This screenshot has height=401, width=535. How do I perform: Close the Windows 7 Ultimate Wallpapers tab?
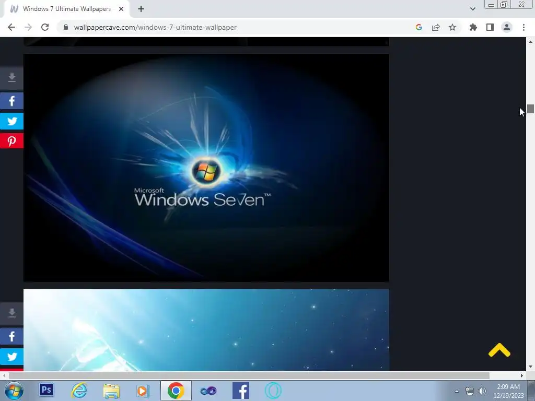coord(121,9)
